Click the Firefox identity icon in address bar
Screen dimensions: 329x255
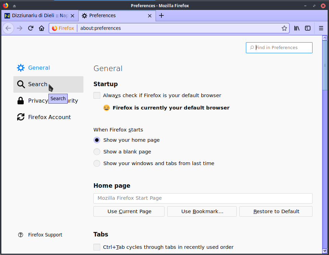55,28
